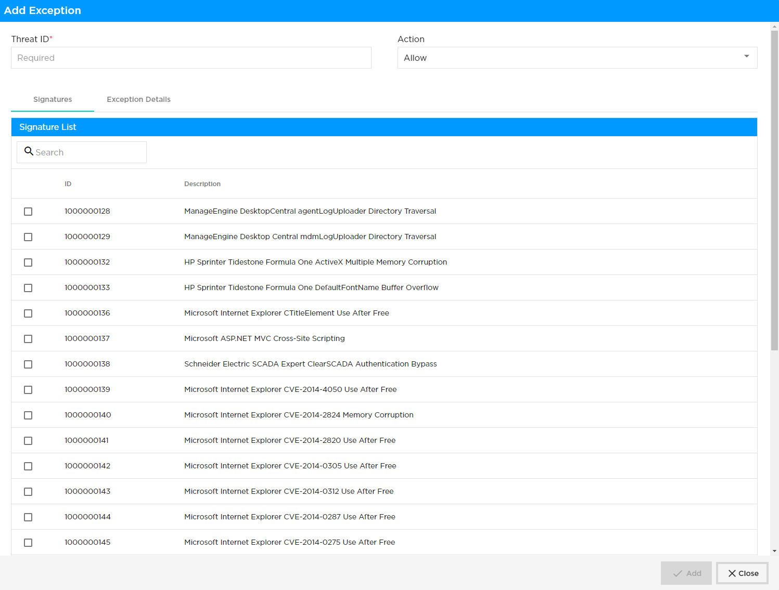Switch to the Signatures tab
The image size is (779, 590).
(x=53, y=99)
